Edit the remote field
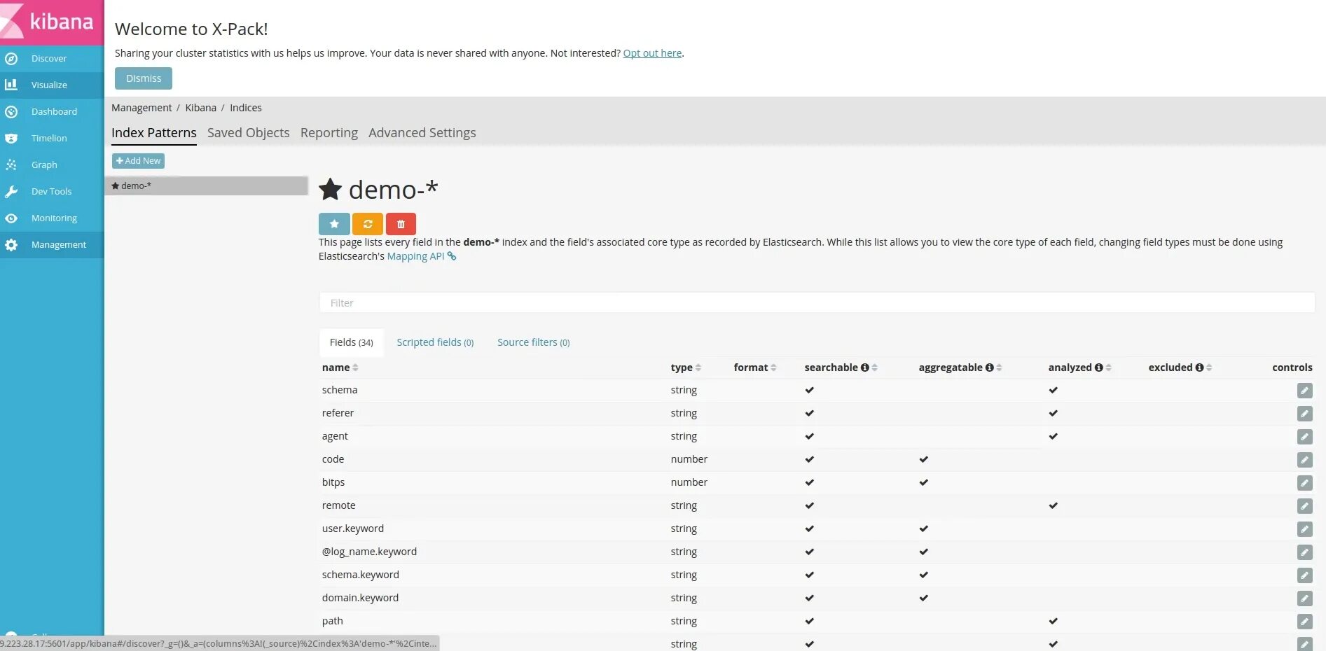1326x651 pixels. (1304, 506)
